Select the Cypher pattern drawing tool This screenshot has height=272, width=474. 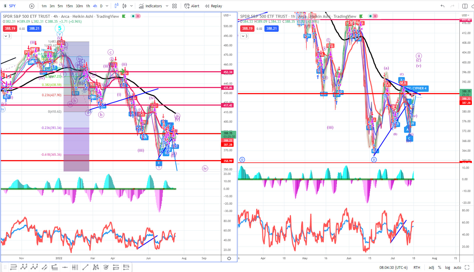coord(96,267)
